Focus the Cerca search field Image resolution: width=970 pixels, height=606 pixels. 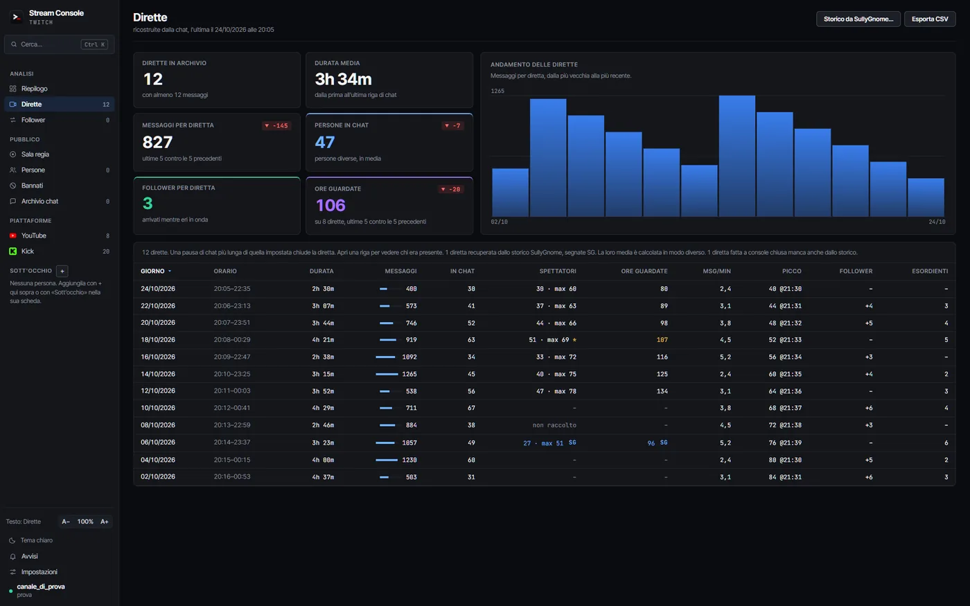(x=59, y=44)
